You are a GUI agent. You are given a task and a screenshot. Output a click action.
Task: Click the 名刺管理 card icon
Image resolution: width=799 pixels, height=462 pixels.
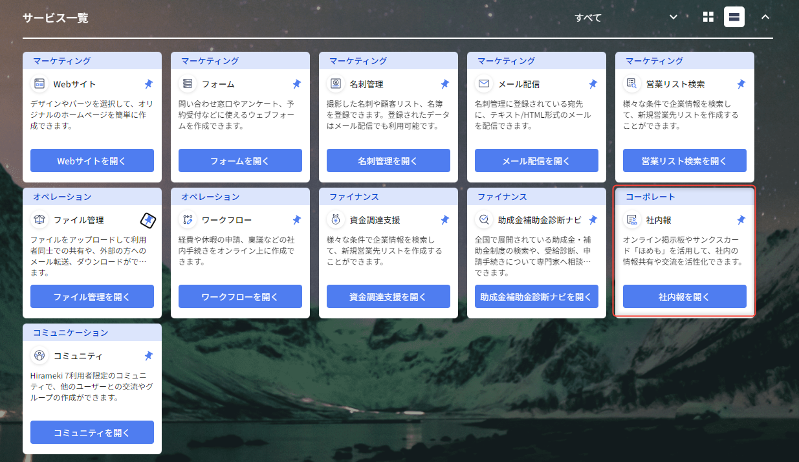point(336,84)
